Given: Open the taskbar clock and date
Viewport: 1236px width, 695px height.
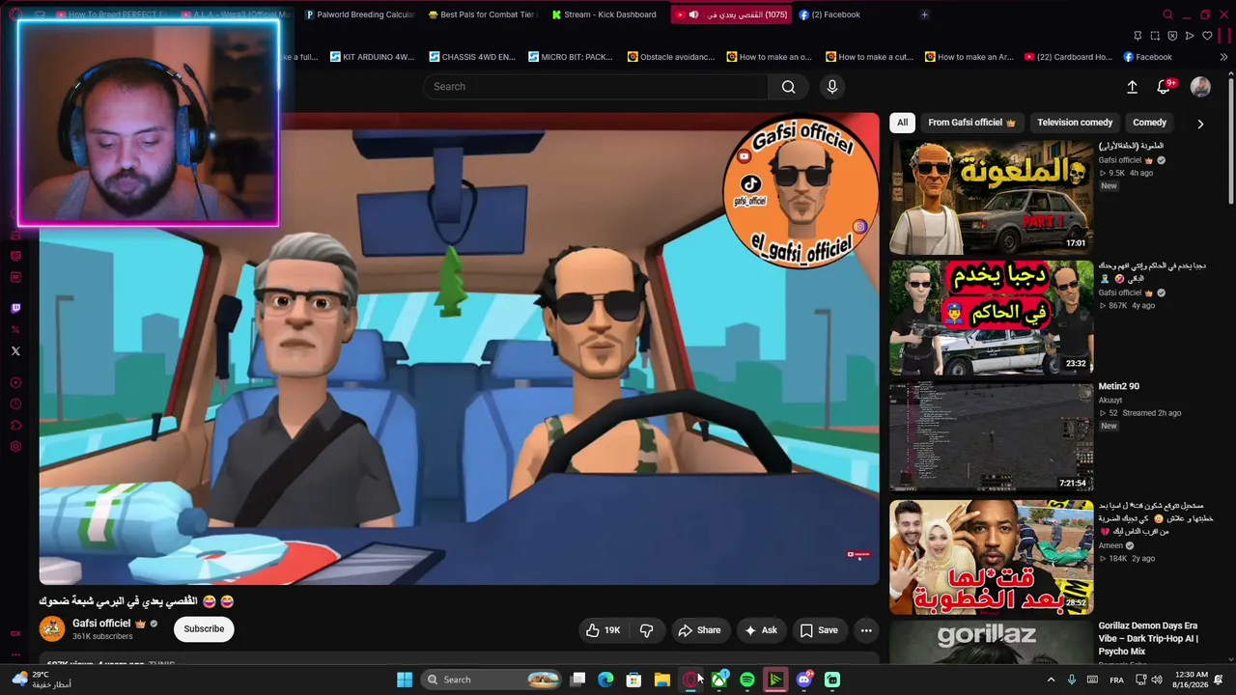Looking at the screenshot, I should point(1192,680).
